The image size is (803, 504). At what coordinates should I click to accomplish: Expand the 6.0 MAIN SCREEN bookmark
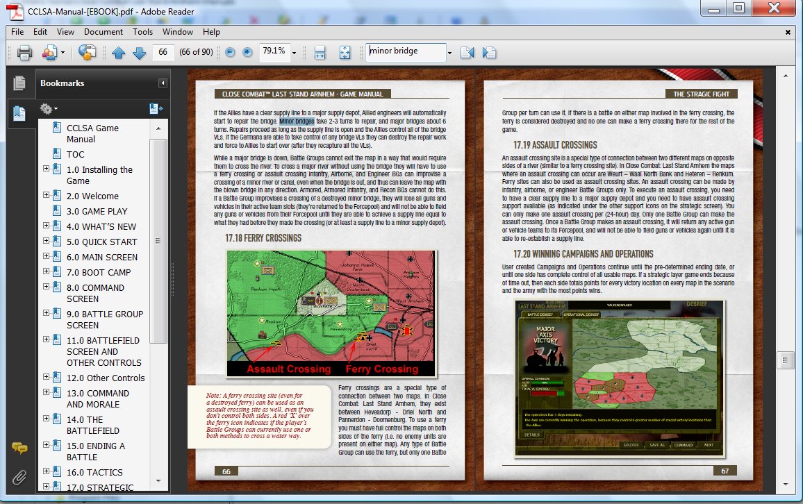click(46, 256)
